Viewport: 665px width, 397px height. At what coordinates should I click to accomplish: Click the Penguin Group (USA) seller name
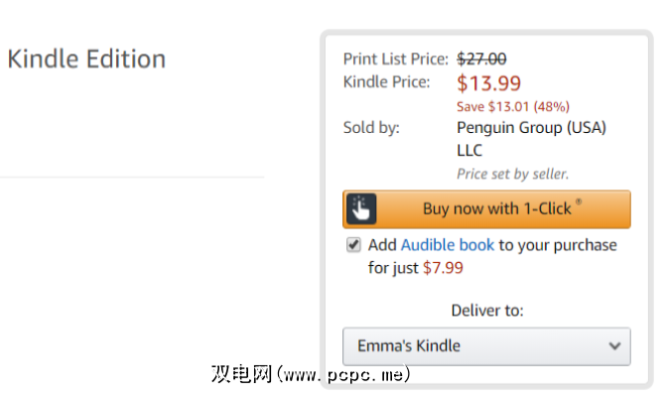click(x=531, y=127)
